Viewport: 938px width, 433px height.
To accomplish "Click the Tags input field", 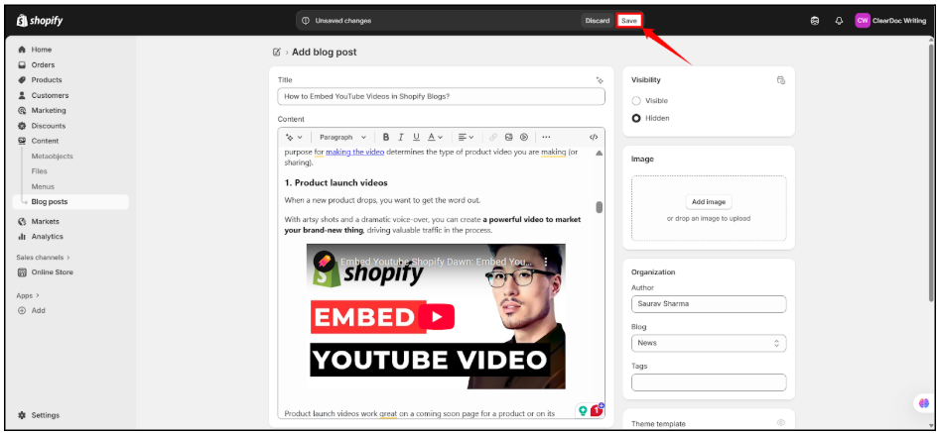I will tap(709, 382).
